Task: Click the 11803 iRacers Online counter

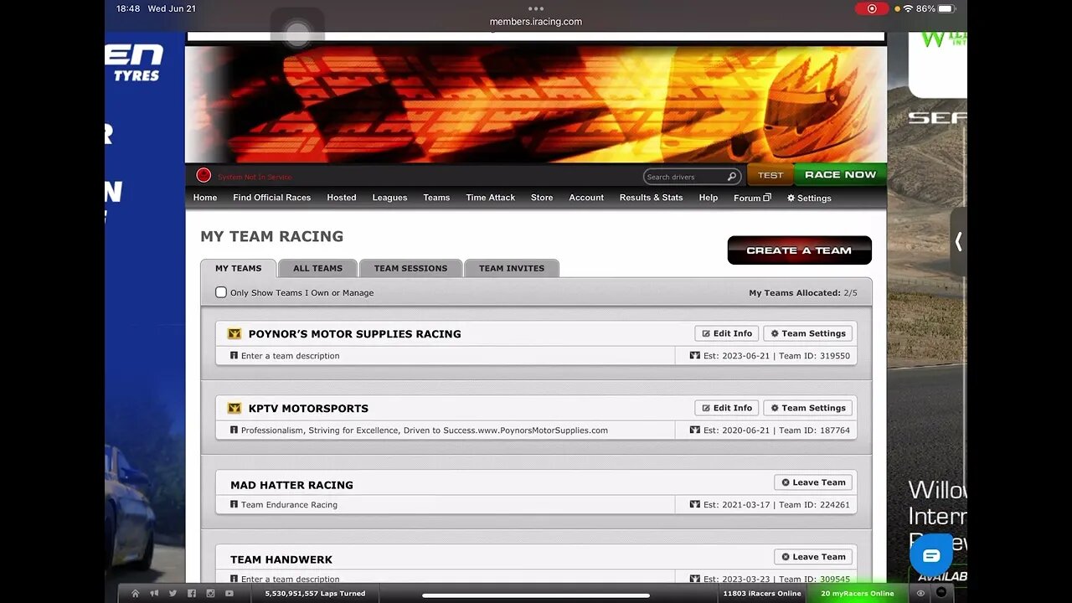Action: pyautogui.click(x=762, y=593)
